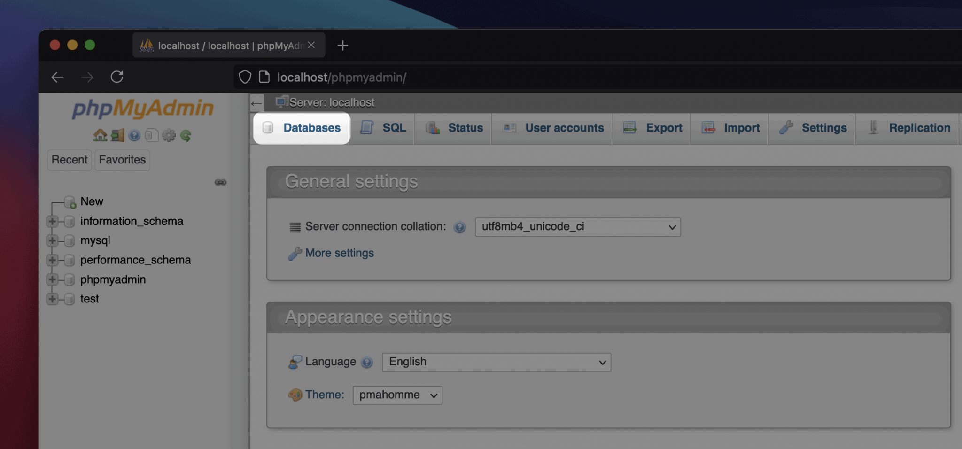Screen dimensions: 962x449
Task: Expand the performance_schema database node
Action: click(x=52, y=260)
